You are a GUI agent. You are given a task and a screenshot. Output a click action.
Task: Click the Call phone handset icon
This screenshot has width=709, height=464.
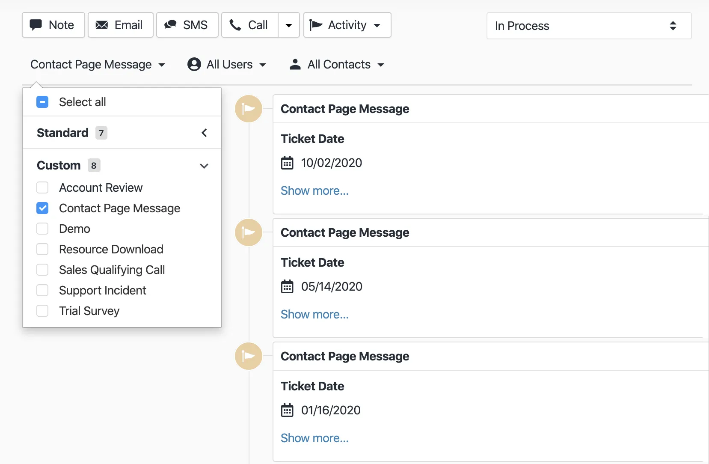[235, 25]
